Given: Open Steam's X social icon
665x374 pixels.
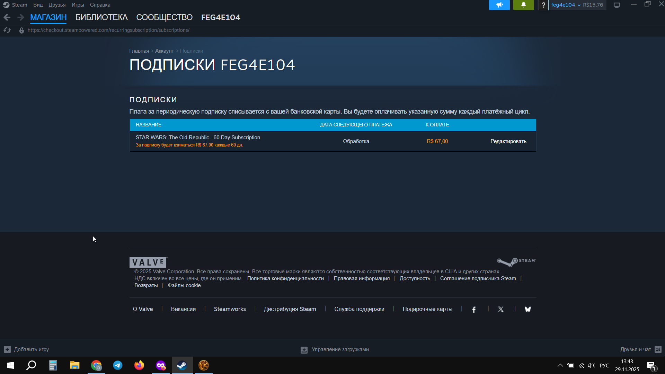Looking at the screenshot, I should (501, 309).
